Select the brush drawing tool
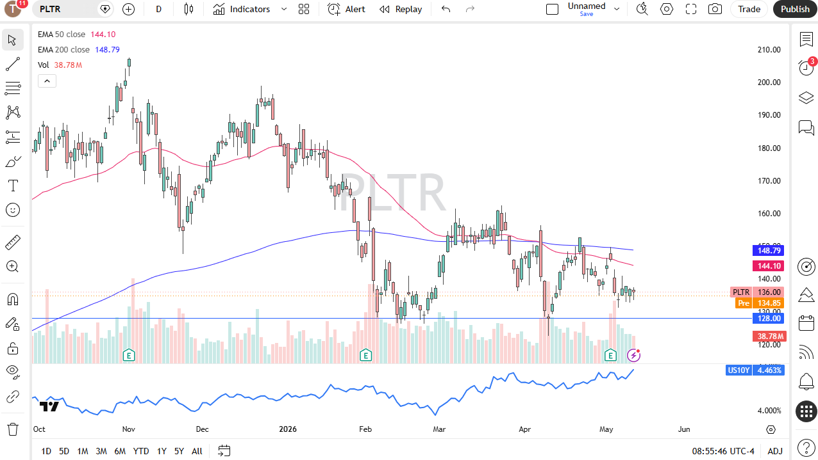818x460 pixels. click(12, 161)
